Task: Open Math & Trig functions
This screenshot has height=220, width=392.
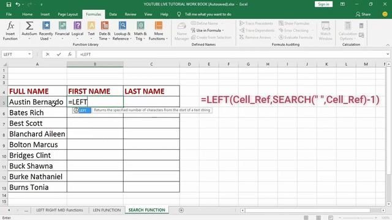Action: pyautogui.click(x=140, y=31)
